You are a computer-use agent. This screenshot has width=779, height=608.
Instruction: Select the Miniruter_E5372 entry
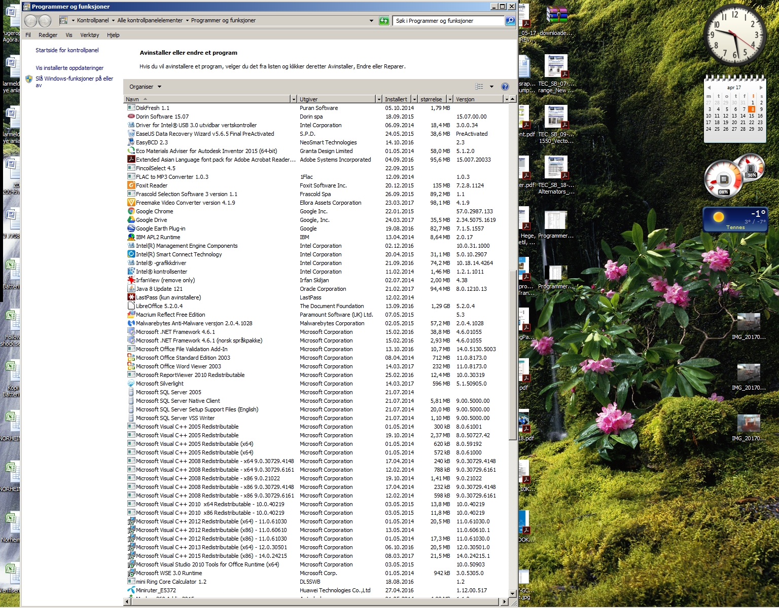click(x=316, y=590)
